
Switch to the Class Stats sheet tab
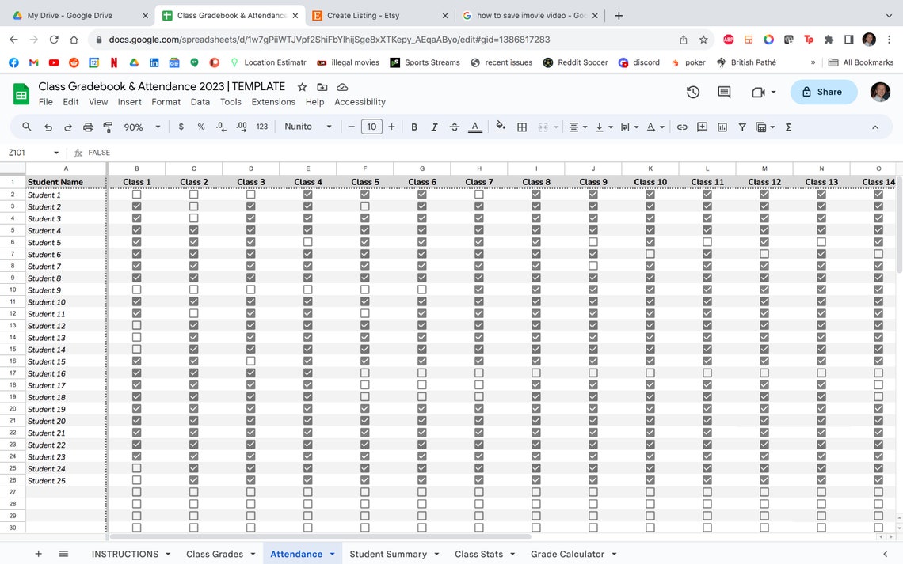tap(478, 554)
